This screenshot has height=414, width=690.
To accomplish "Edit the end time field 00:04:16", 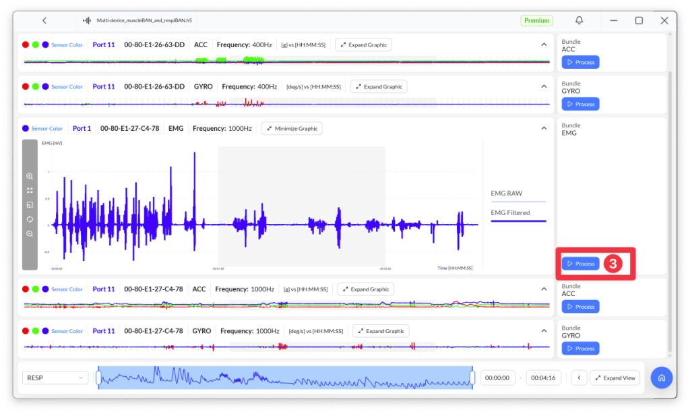I will (x=543, y=378).
